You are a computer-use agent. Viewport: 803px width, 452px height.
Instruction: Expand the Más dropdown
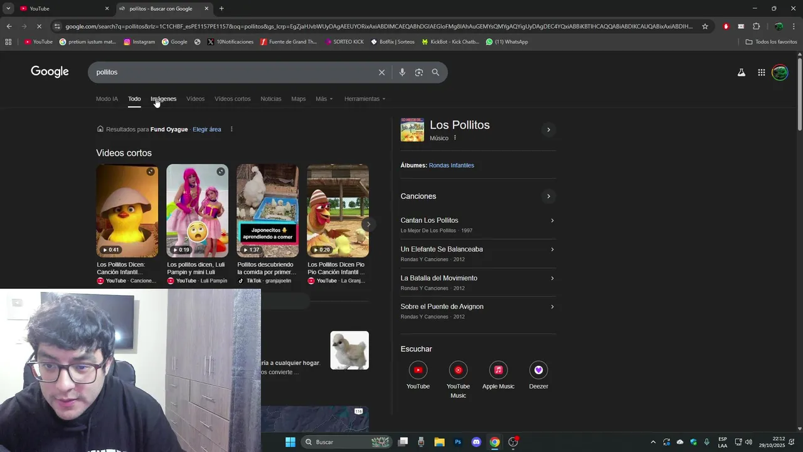tap(324, 99)
